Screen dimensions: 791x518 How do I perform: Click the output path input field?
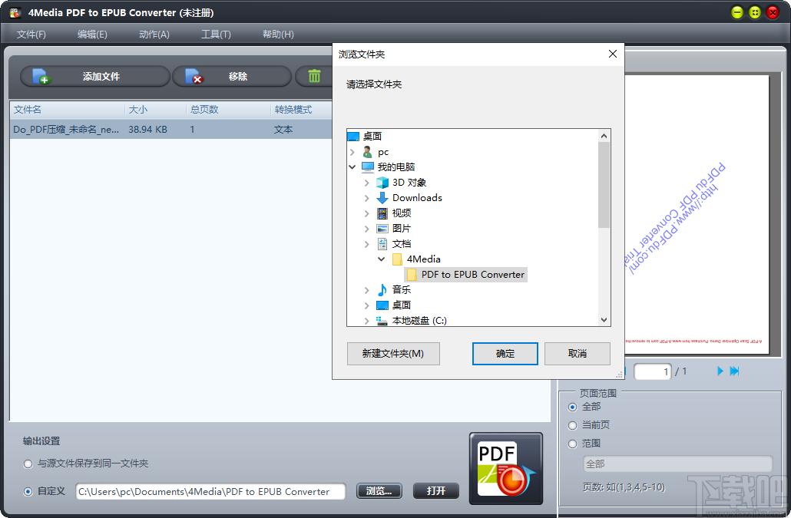(x=210, y=491)
